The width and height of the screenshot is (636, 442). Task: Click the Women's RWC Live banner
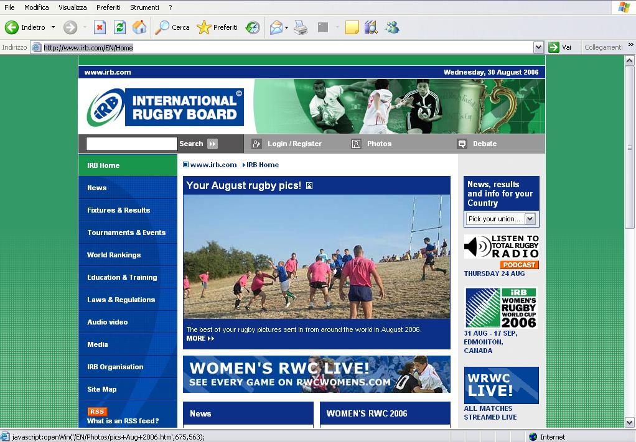point(317,374)
